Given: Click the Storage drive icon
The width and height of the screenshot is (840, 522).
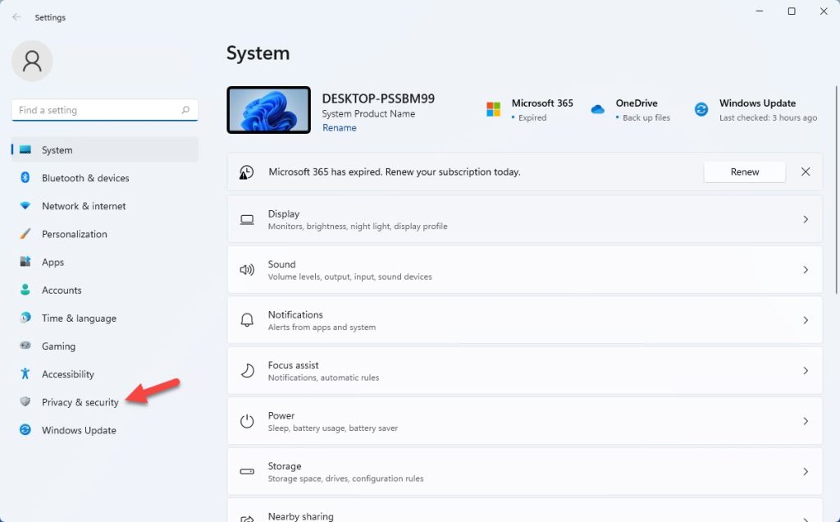Looking at the screenshot, I should click(247, 472).
